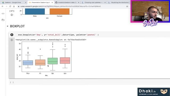This screenshot has width=170, height=96.
Task: Click the 'sex' x-axis label
Action: click(x=47, y=18)
